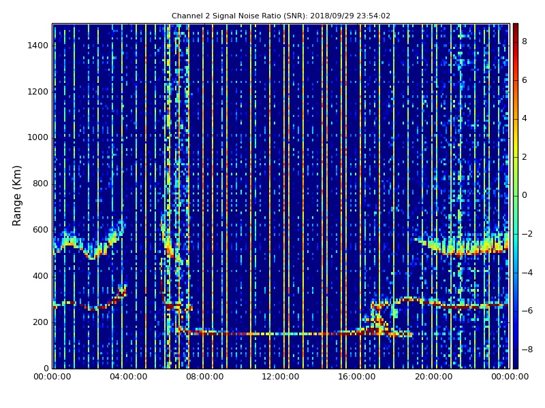
Task: Click the 16:00:00 time tick label
Action: click(357, 377)
